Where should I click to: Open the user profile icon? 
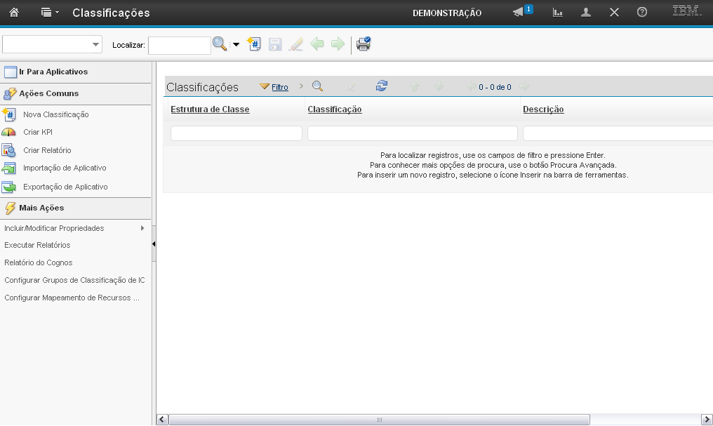coord(586,13)
